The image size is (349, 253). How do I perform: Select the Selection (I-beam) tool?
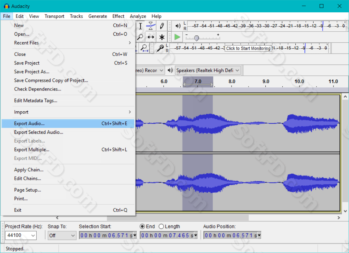pos(141,26)
